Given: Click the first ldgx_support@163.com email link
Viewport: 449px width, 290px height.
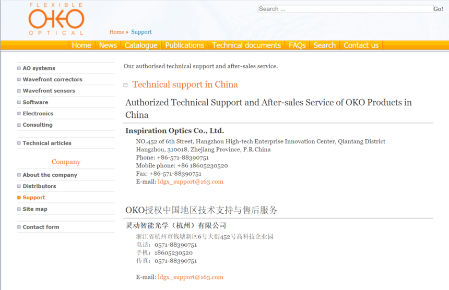Looking at the screenshot, I should point(191,182).
